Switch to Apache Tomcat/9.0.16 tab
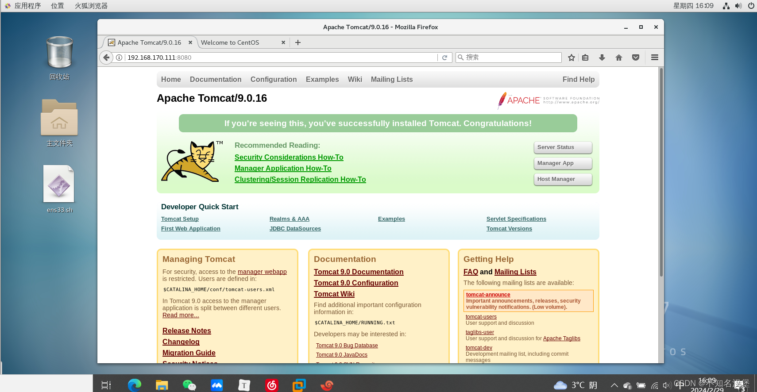This screenshot has height=392, width=757. [x=150, y=42]
